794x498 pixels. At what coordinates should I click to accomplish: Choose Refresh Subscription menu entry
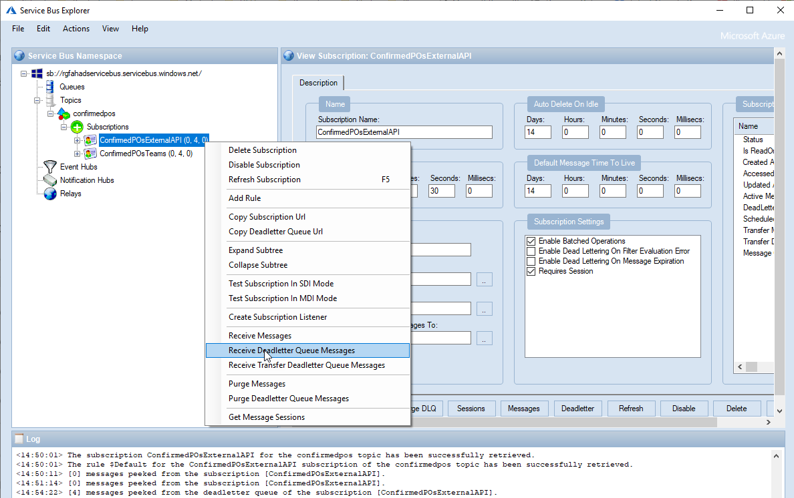click(x=308, y=180)
